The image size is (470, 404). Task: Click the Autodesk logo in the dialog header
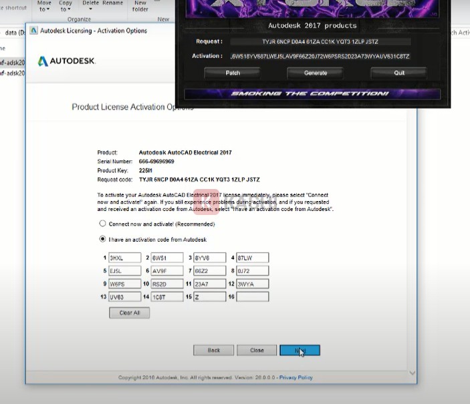coord(66,61)
